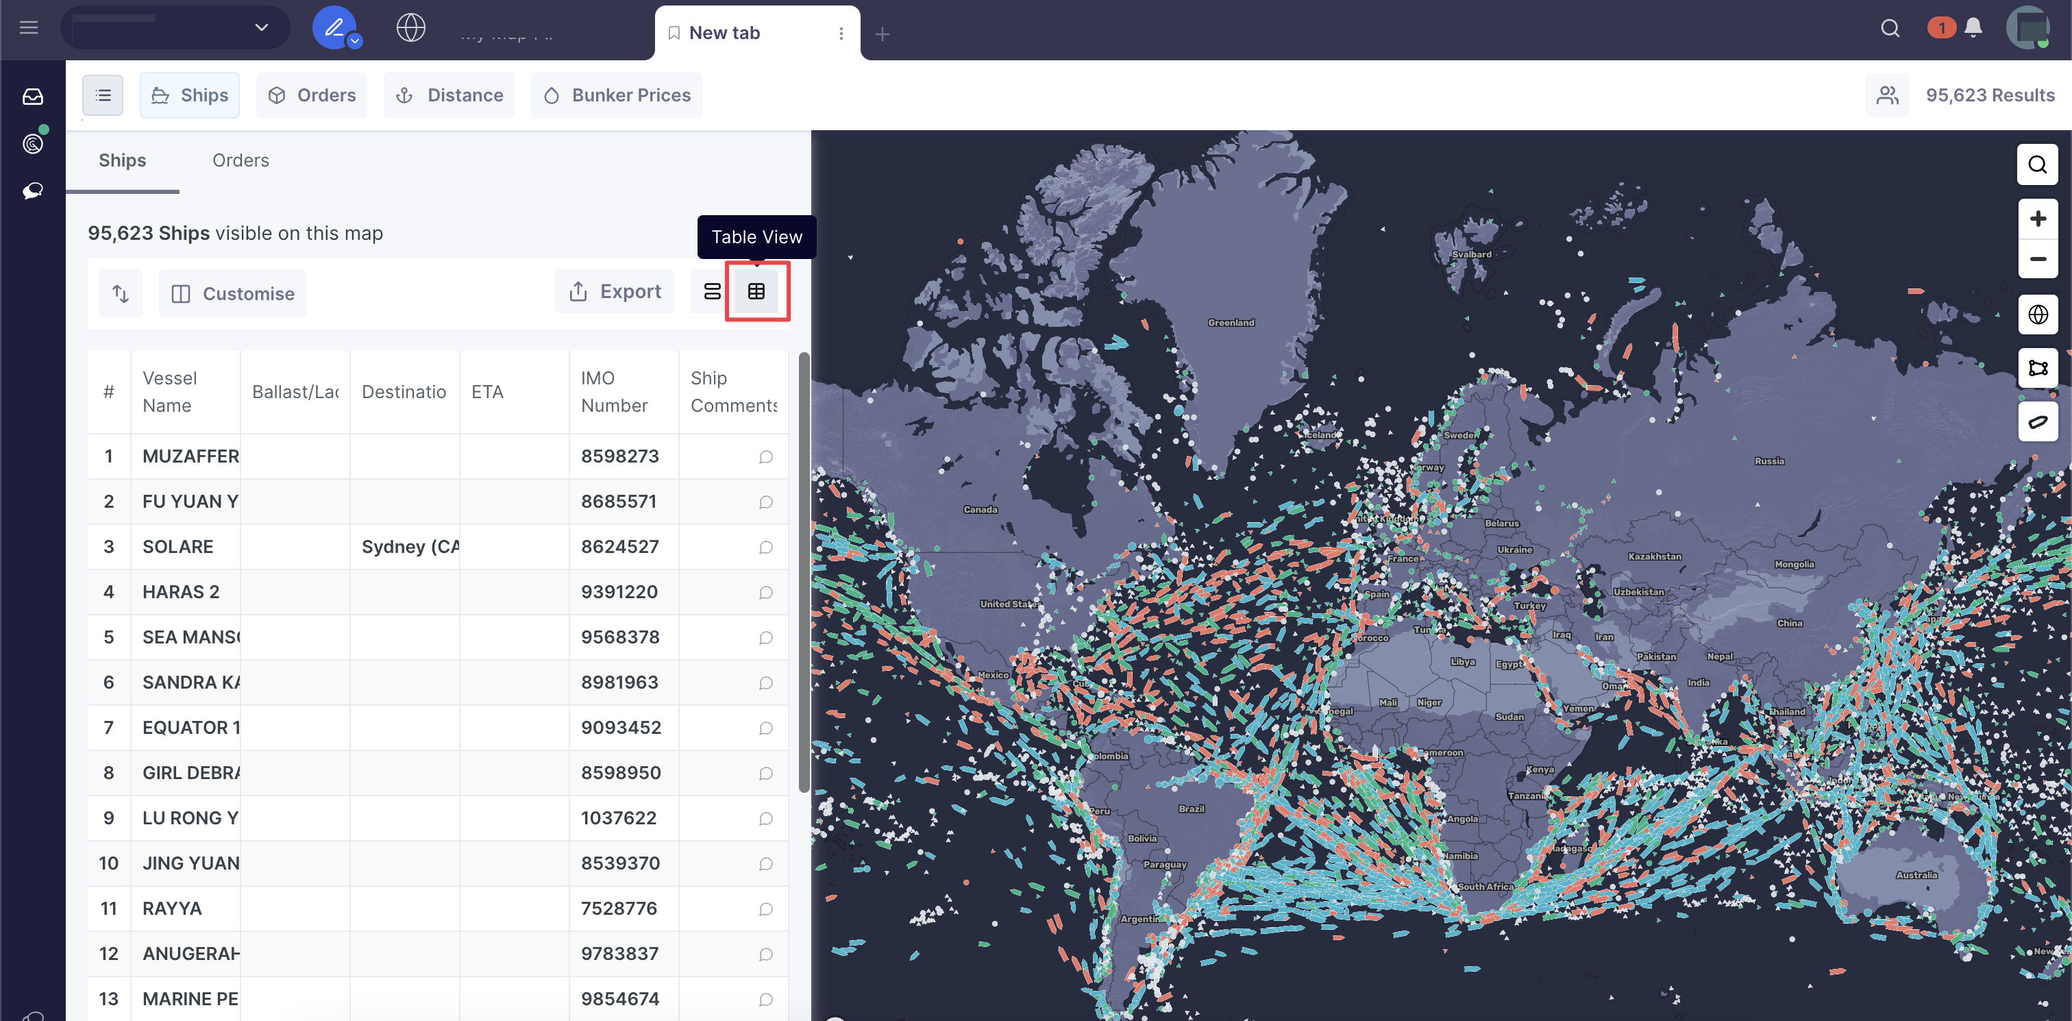The width and height of the screenshot is (2072, 1021).
Task: Click the comment icon for MUZAFFER row
Action: coord(765,457)
